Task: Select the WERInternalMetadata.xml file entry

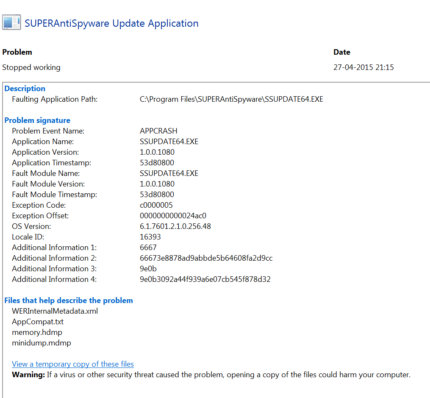Action: tap(54, 311)
